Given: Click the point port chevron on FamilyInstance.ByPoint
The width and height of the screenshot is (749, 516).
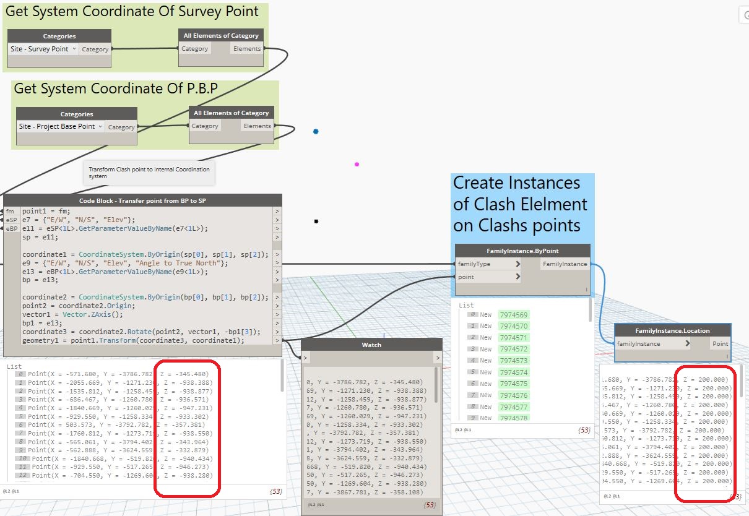Looking at the screenshot, I should click(x=517, y=277).
